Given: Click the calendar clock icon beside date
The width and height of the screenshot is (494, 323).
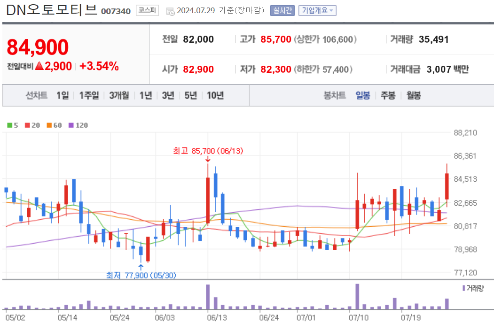Looking at the screenshot, I should 171,12.
